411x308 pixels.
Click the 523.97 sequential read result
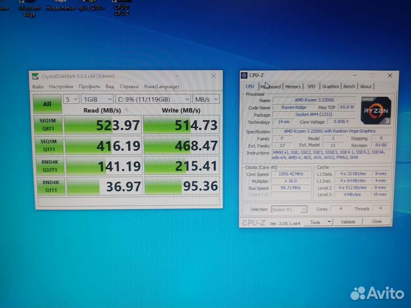tap(103, 125)
